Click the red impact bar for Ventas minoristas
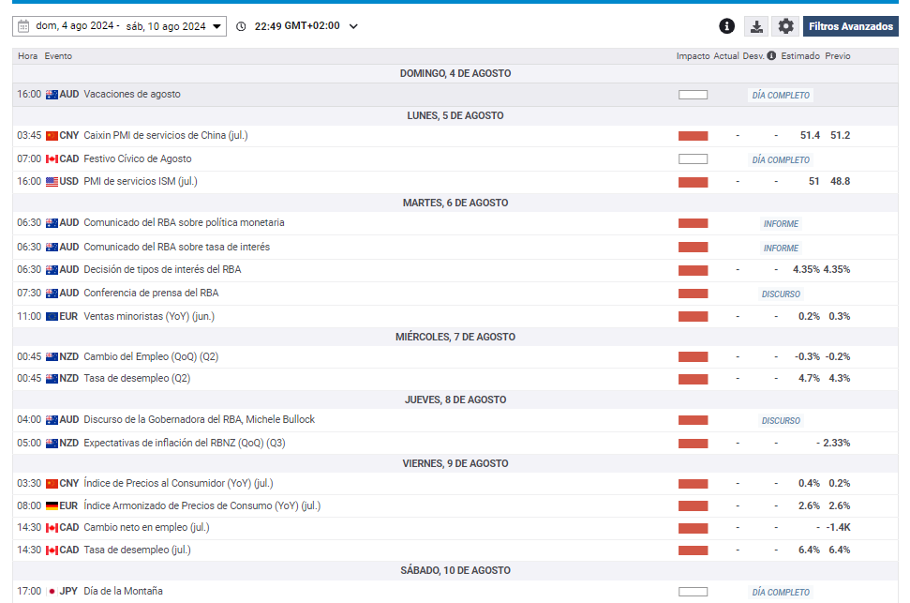Image resolution: width=910 pixels, height=603 pixels. [x=693, y=317]
